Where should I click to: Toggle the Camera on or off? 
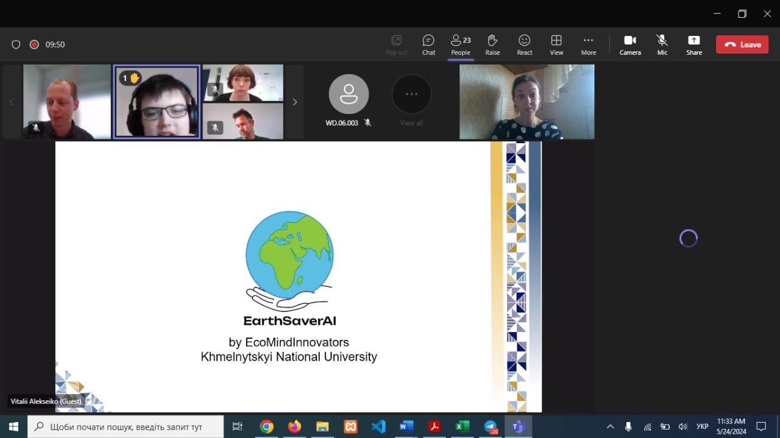630,44
